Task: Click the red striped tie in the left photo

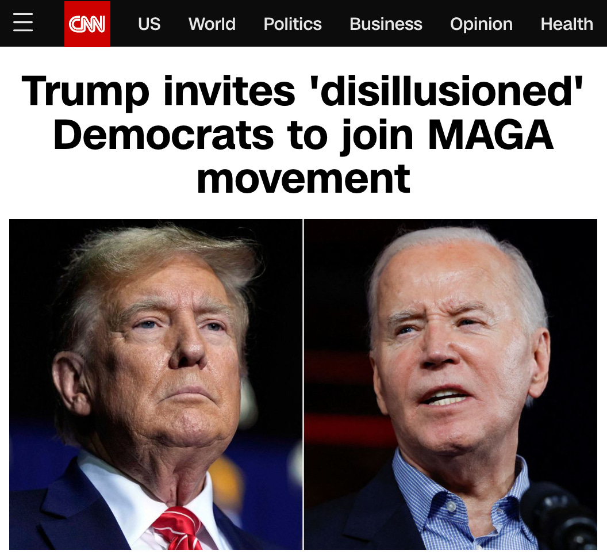Action: pyautogui.click(x=179, y=528)
